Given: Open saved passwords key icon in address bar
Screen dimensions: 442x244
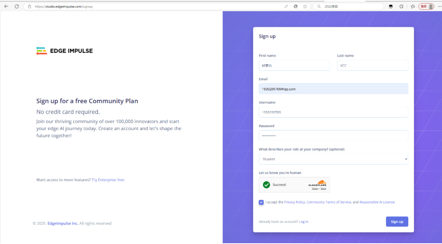Looking at the screenshot, I should click(x=286, y=6).
